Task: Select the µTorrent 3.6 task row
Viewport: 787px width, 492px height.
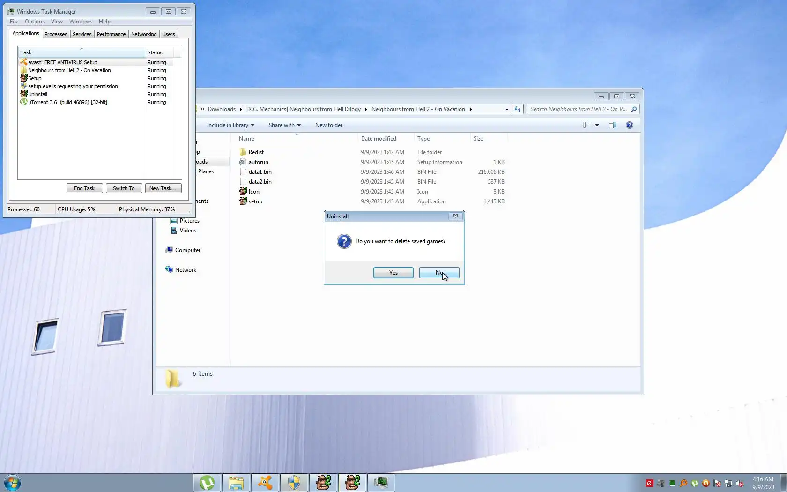Action: tap(96, 102)
